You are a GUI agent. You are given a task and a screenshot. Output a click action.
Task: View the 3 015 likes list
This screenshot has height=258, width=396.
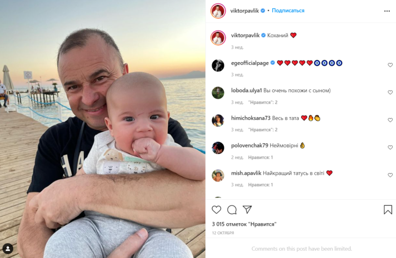tap(244, 224)
